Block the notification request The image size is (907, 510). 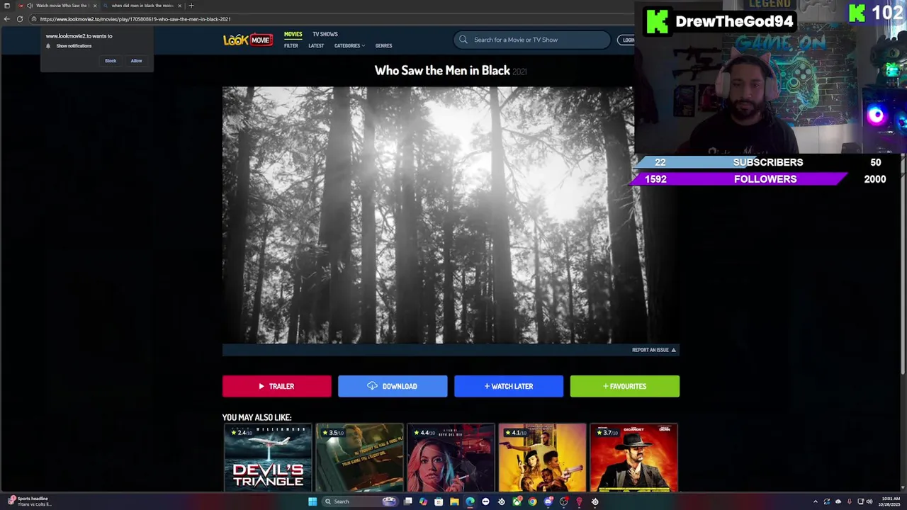click(x=111, y=61)
